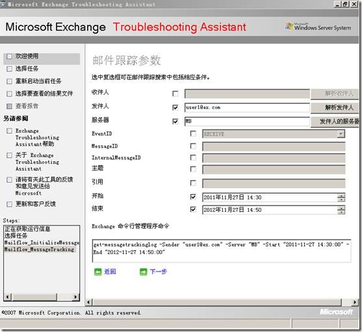Click the 服务器 MB input field
Image resolution: width=362 pixels, height=332 pixels.
click(247, 121)
